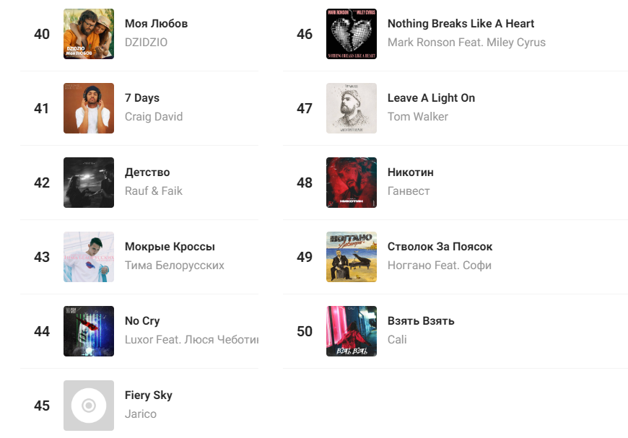The image size is (628, 438).
Task: Click the Мокрые Кроссы album cover
Action: pyautogui.click(x=89, y=257)
